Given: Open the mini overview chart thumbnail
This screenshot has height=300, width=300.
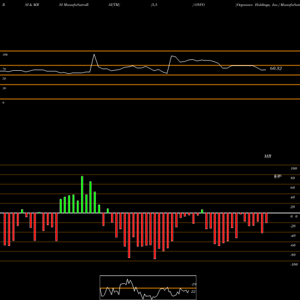Looking at the screenshot, I should (148, 287).
